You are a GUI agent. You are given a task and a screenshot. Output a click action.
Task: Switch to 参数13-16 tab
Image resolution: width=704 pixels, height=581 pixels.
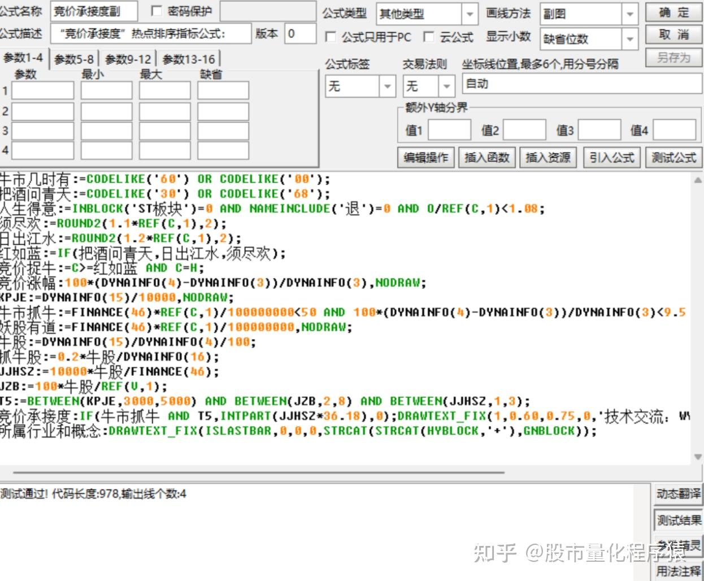click(x=189, y=59)
